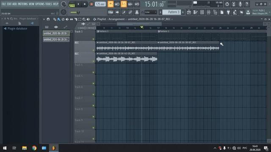Open the Line snap dropdown

pos(151,12)
